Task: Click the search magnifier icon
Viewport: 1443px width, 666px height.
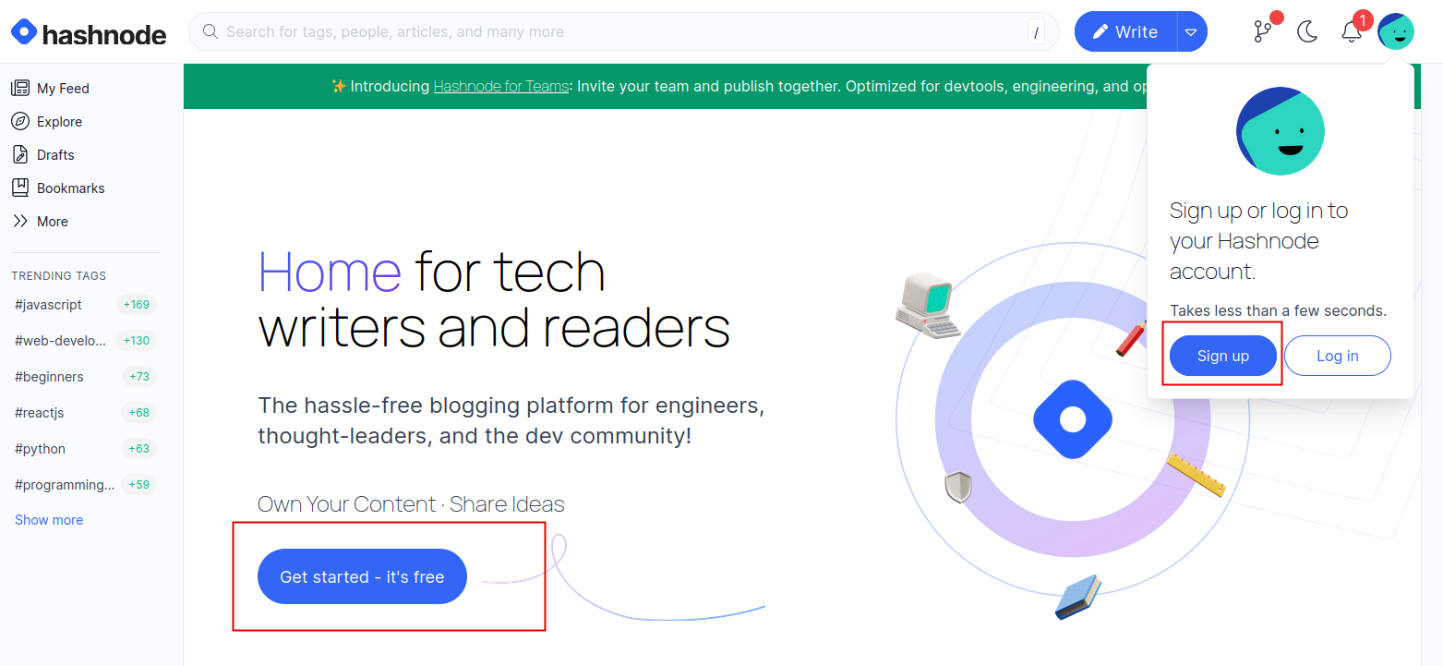Action: (x=210, y=32)
